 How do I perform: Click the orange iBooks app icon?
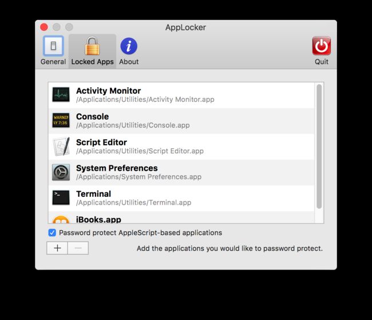pyautogui.click(x=61, y=220)
